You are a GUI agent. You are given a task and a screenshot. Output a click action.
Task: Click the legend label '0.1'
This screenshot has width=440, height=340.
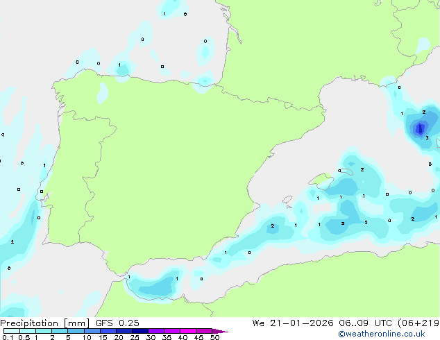point(8,337)
